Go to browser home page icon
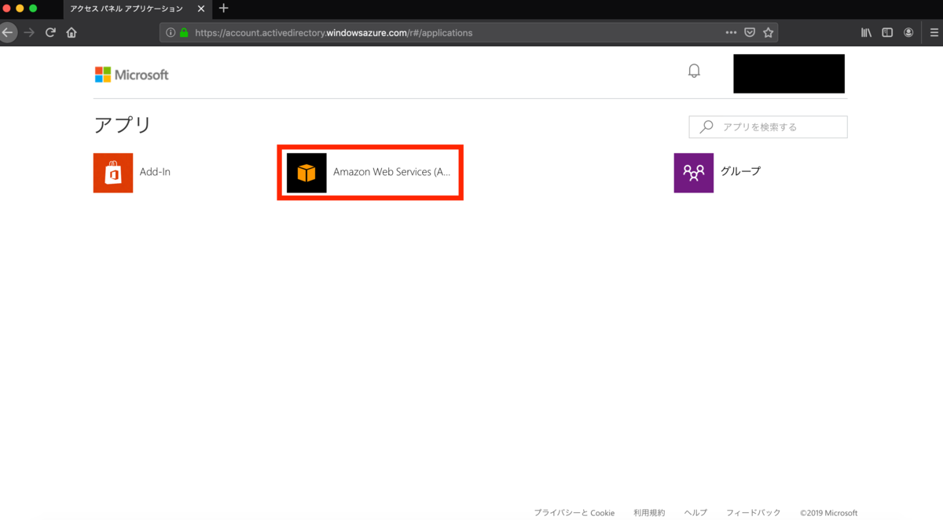Image resolution: width=943 pixels, height=520 pixels. [72, 32]
